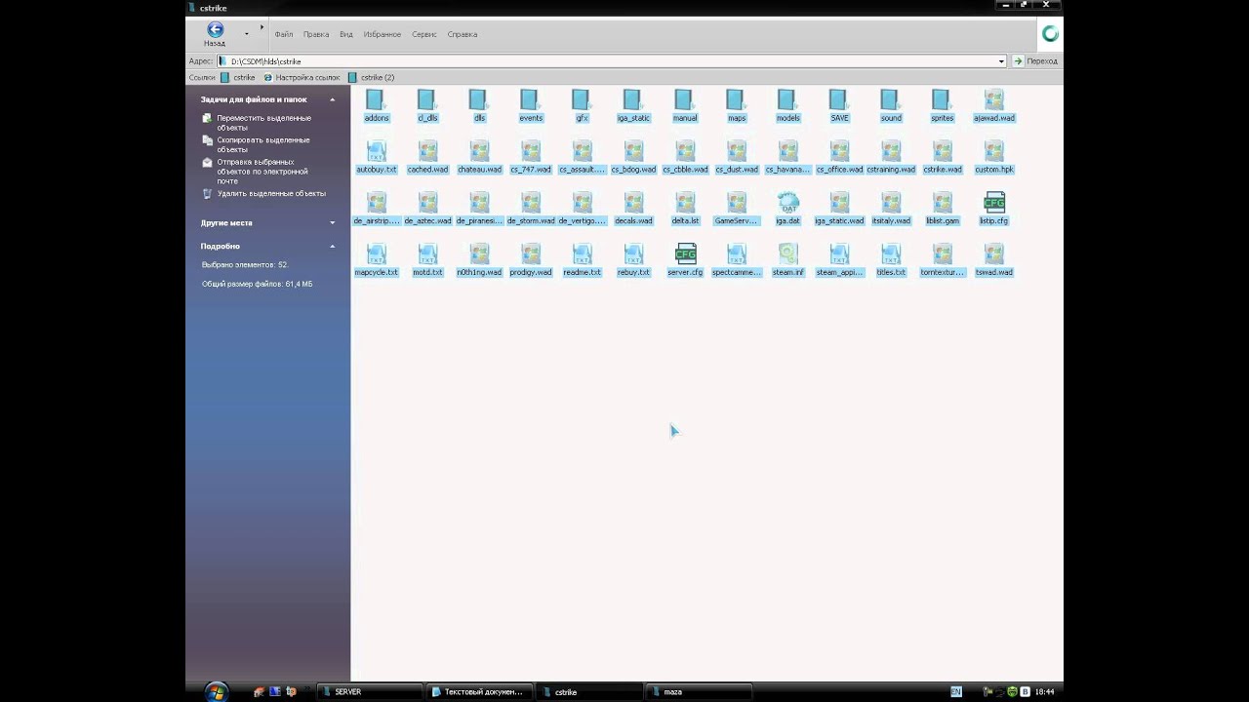Collapse the 'Подробно' details panel
Screen dimensions: 1249x702
[332, 246]
